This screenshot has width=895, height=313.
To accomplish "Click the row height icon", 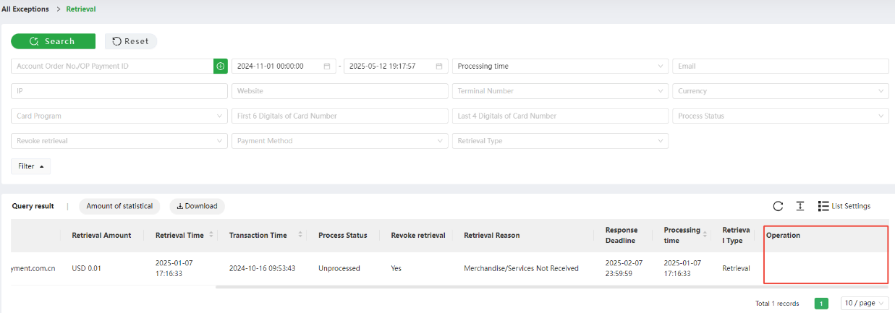I will coord(800,206).
